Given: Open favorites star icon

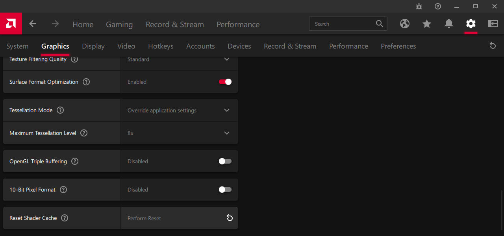Looking at the screenshot, I should 426,24.
